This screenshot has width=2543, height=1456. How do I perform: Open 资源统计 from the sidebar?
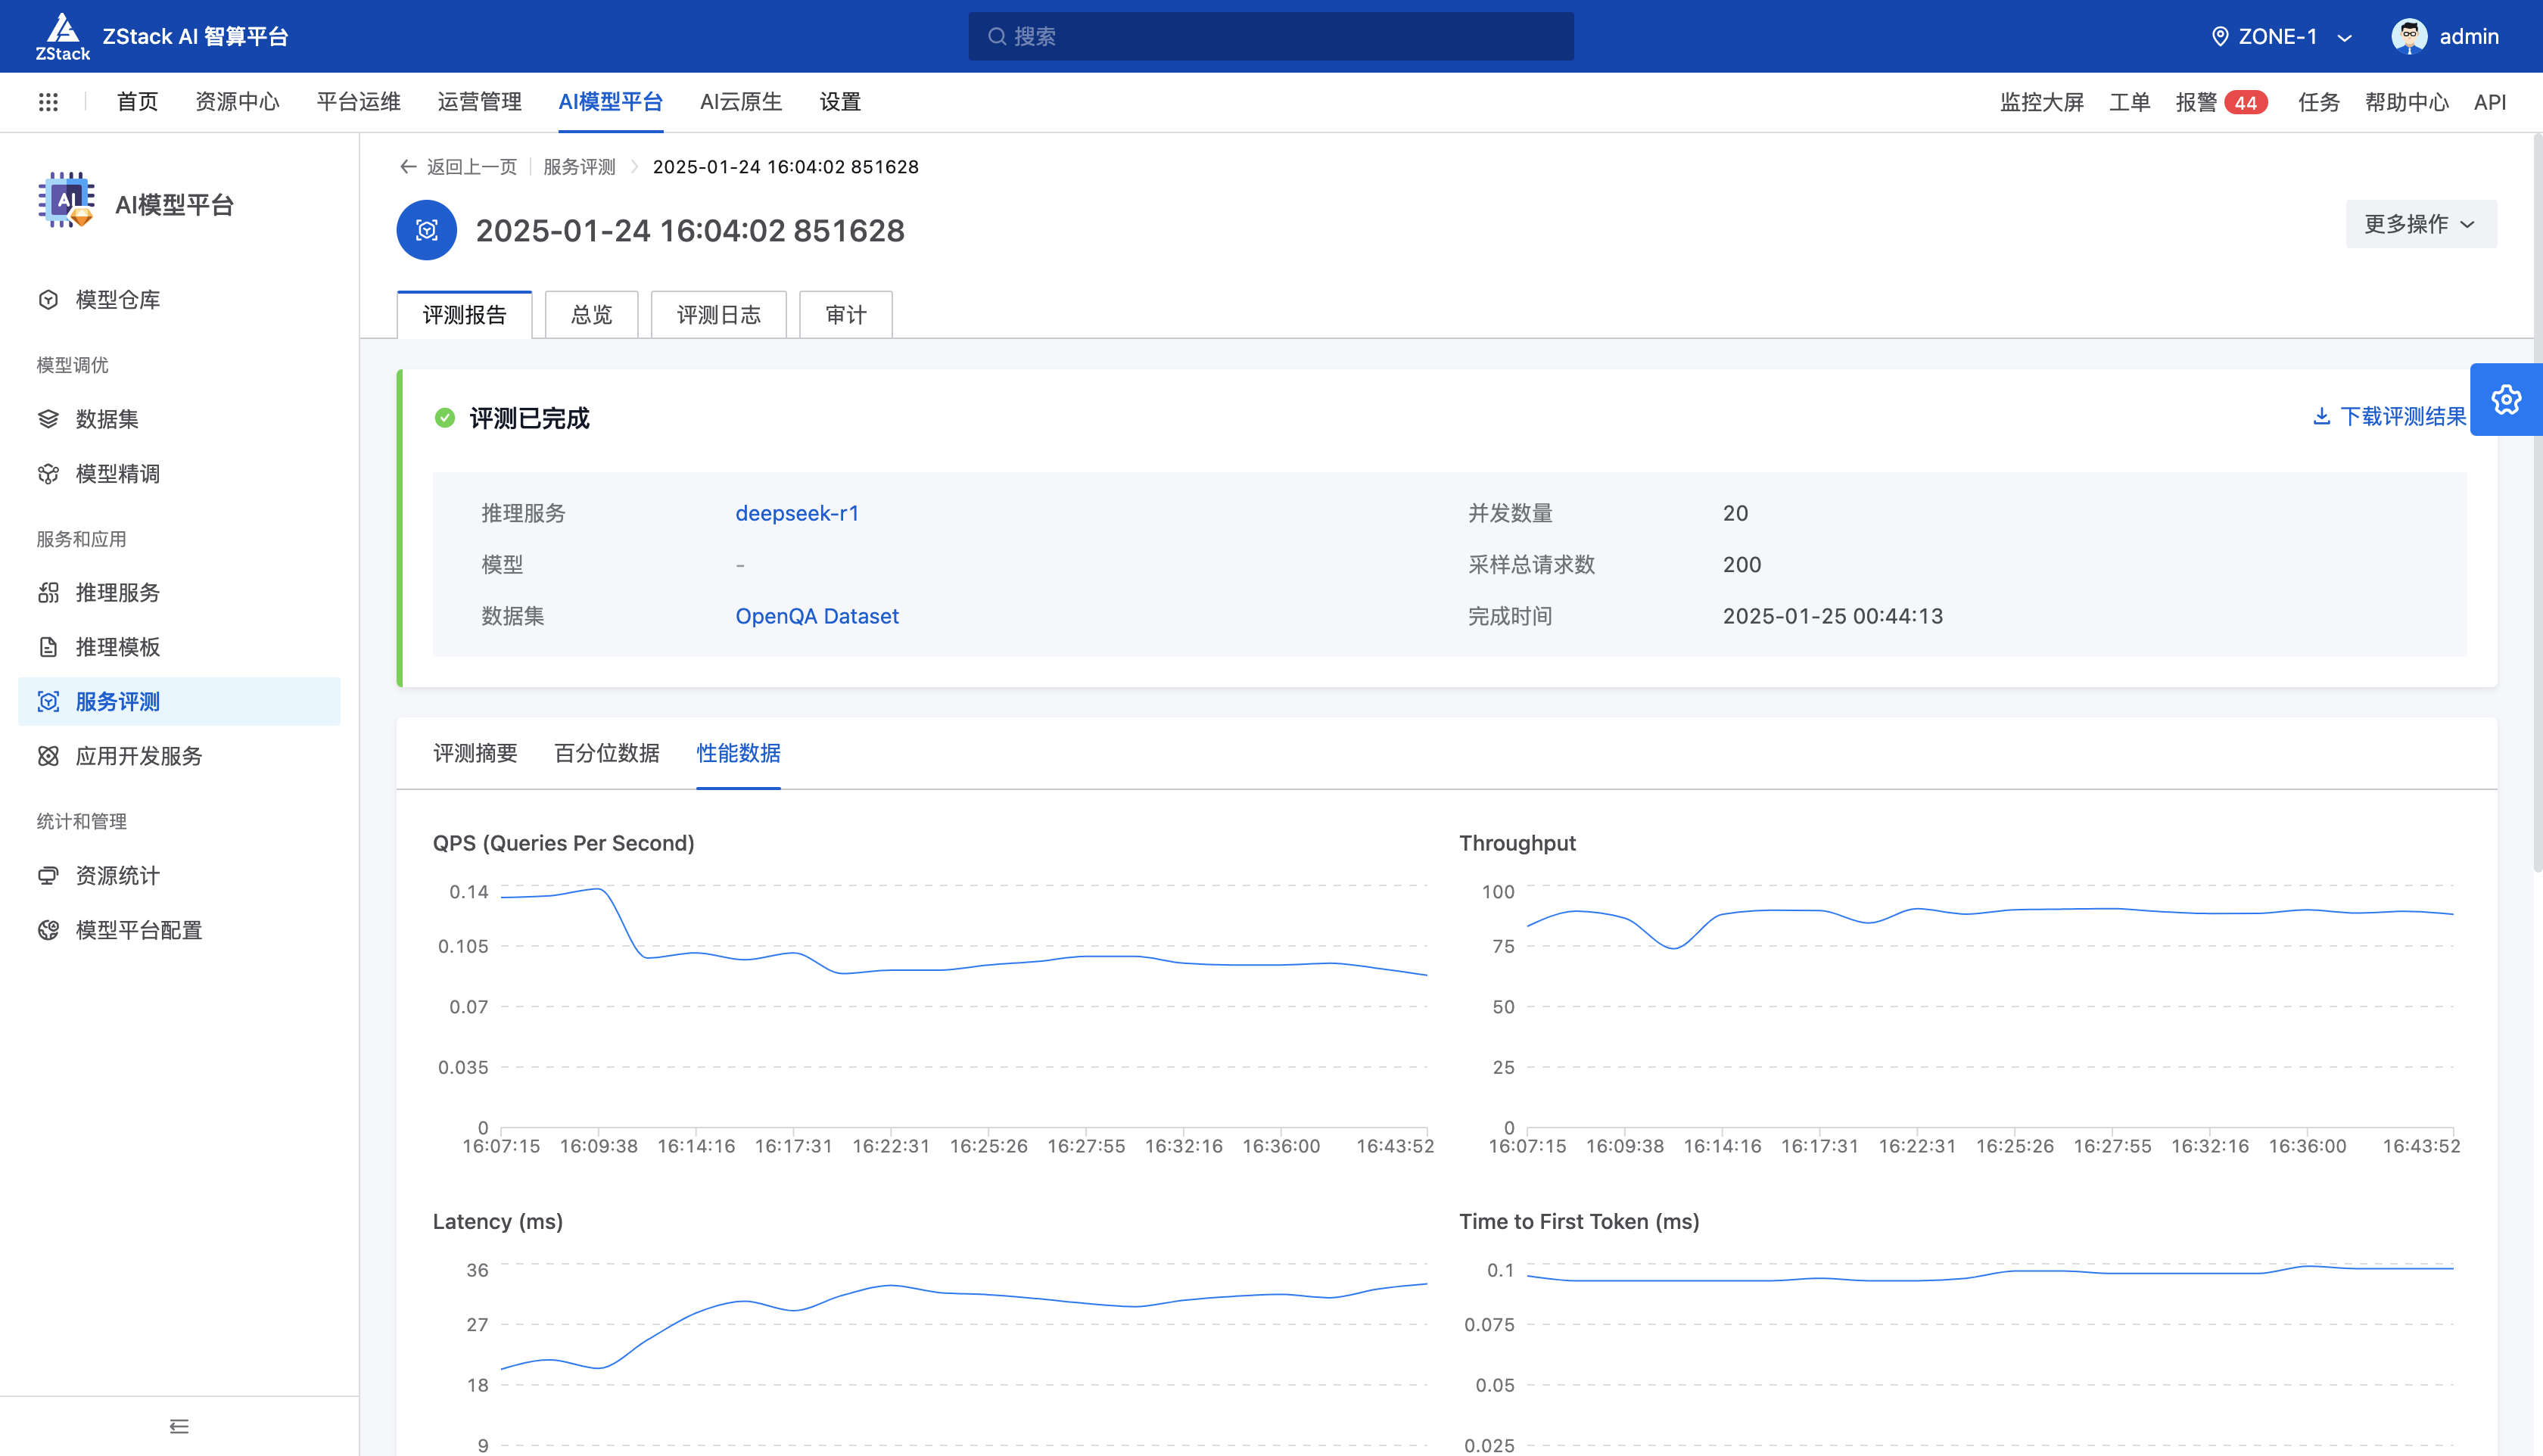pos(116,875)
